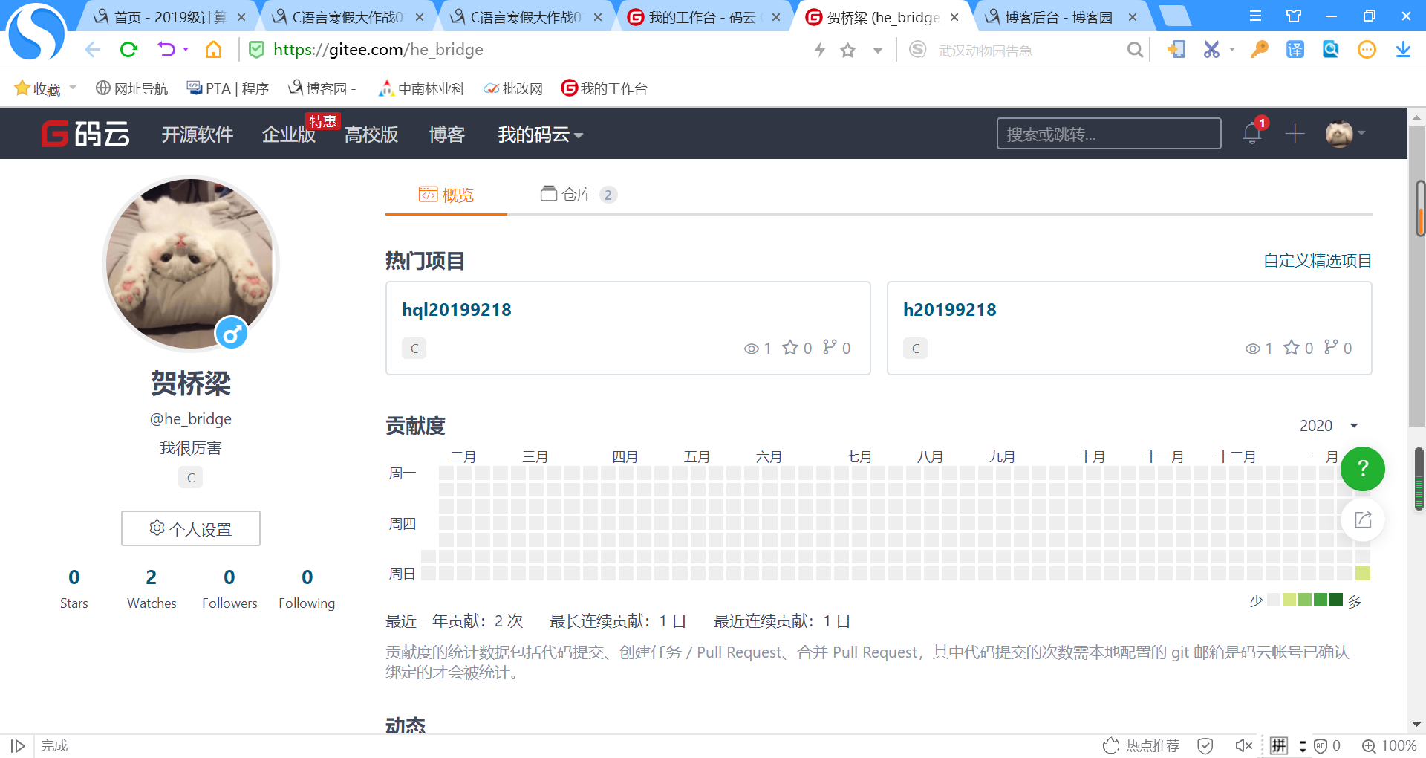Click the user profile cat avatar

pyautogui.click(x=191, y=264)
